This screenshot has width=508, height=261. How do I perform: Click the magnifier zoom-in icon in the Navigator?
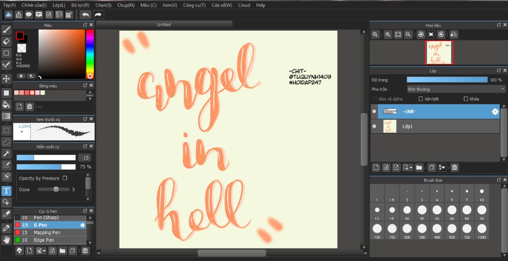[x=387, y=34]
